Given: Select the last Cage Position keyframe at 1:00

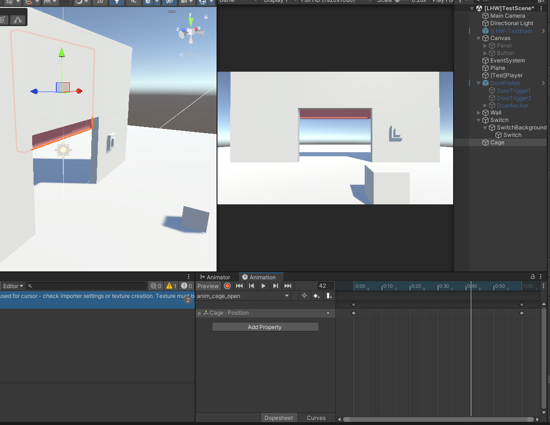Looking at the screenshot, I should click(522, 313).
